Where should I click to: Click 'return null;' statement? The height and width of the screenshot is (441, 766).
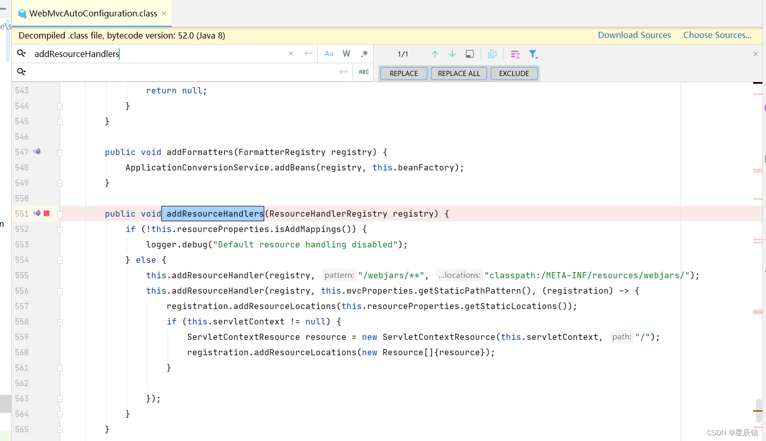pos(176,90)
